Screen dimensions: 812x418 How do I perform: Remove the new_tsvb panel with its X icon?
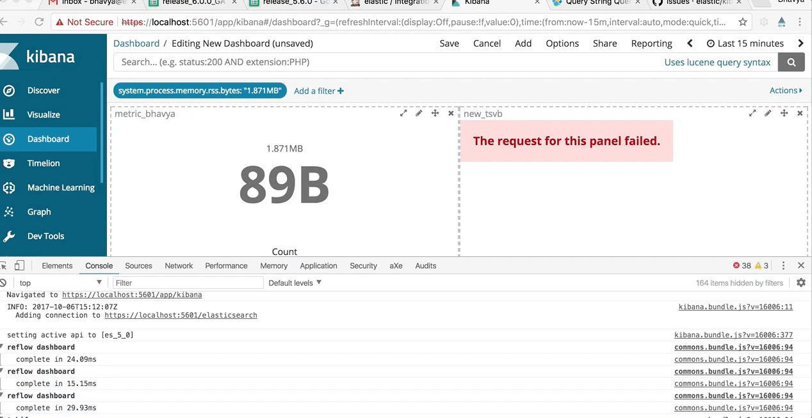pyautogui.click(x=800, y=112)
